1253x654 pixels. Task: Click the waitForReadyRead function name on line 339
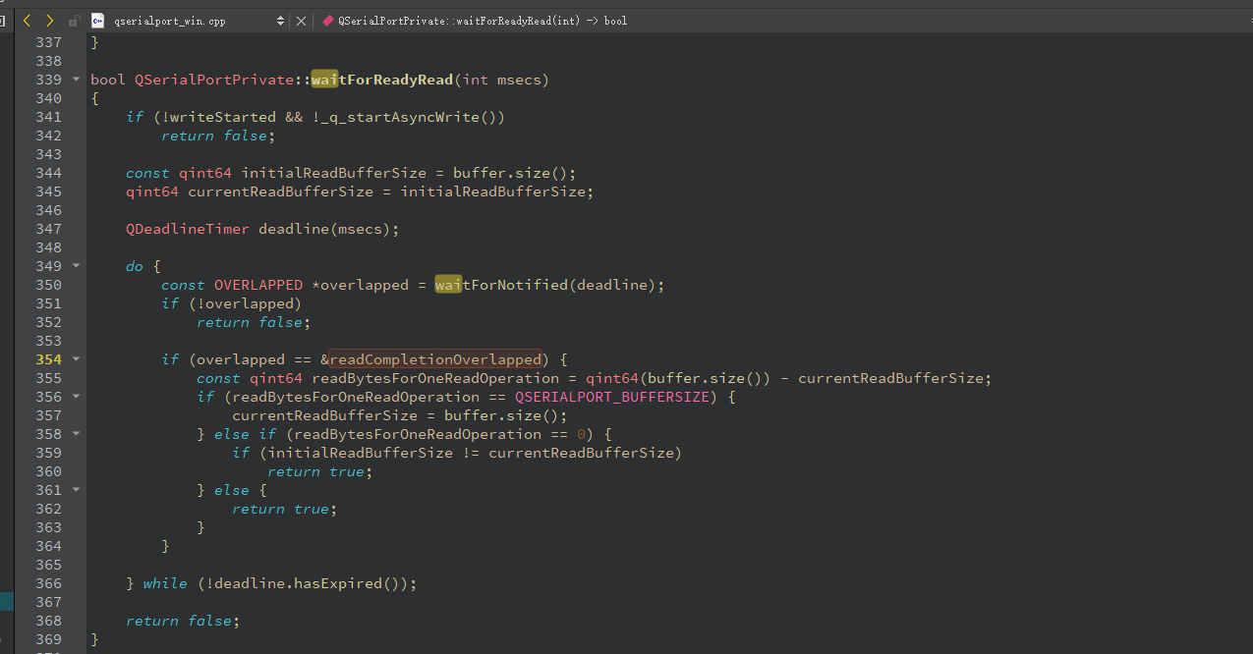click(x=382, y=80)
